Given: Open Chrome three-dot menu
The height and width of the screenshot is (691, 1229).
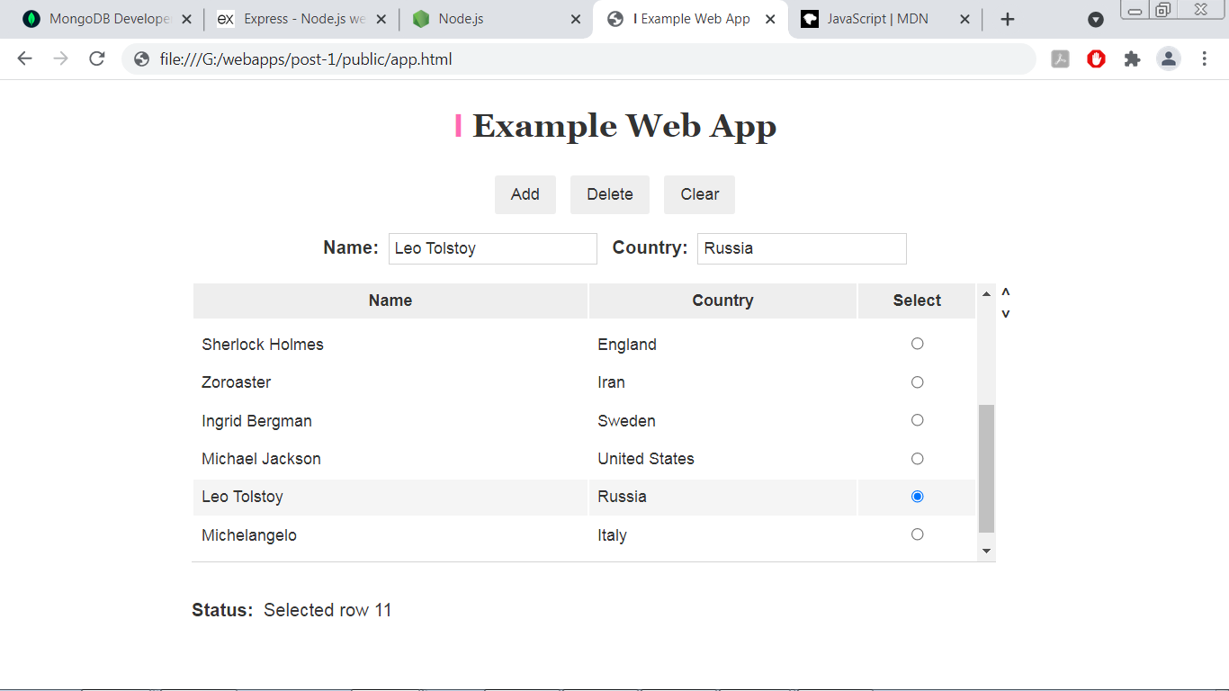Looking at the screenshot, I should click(1204, 59).
